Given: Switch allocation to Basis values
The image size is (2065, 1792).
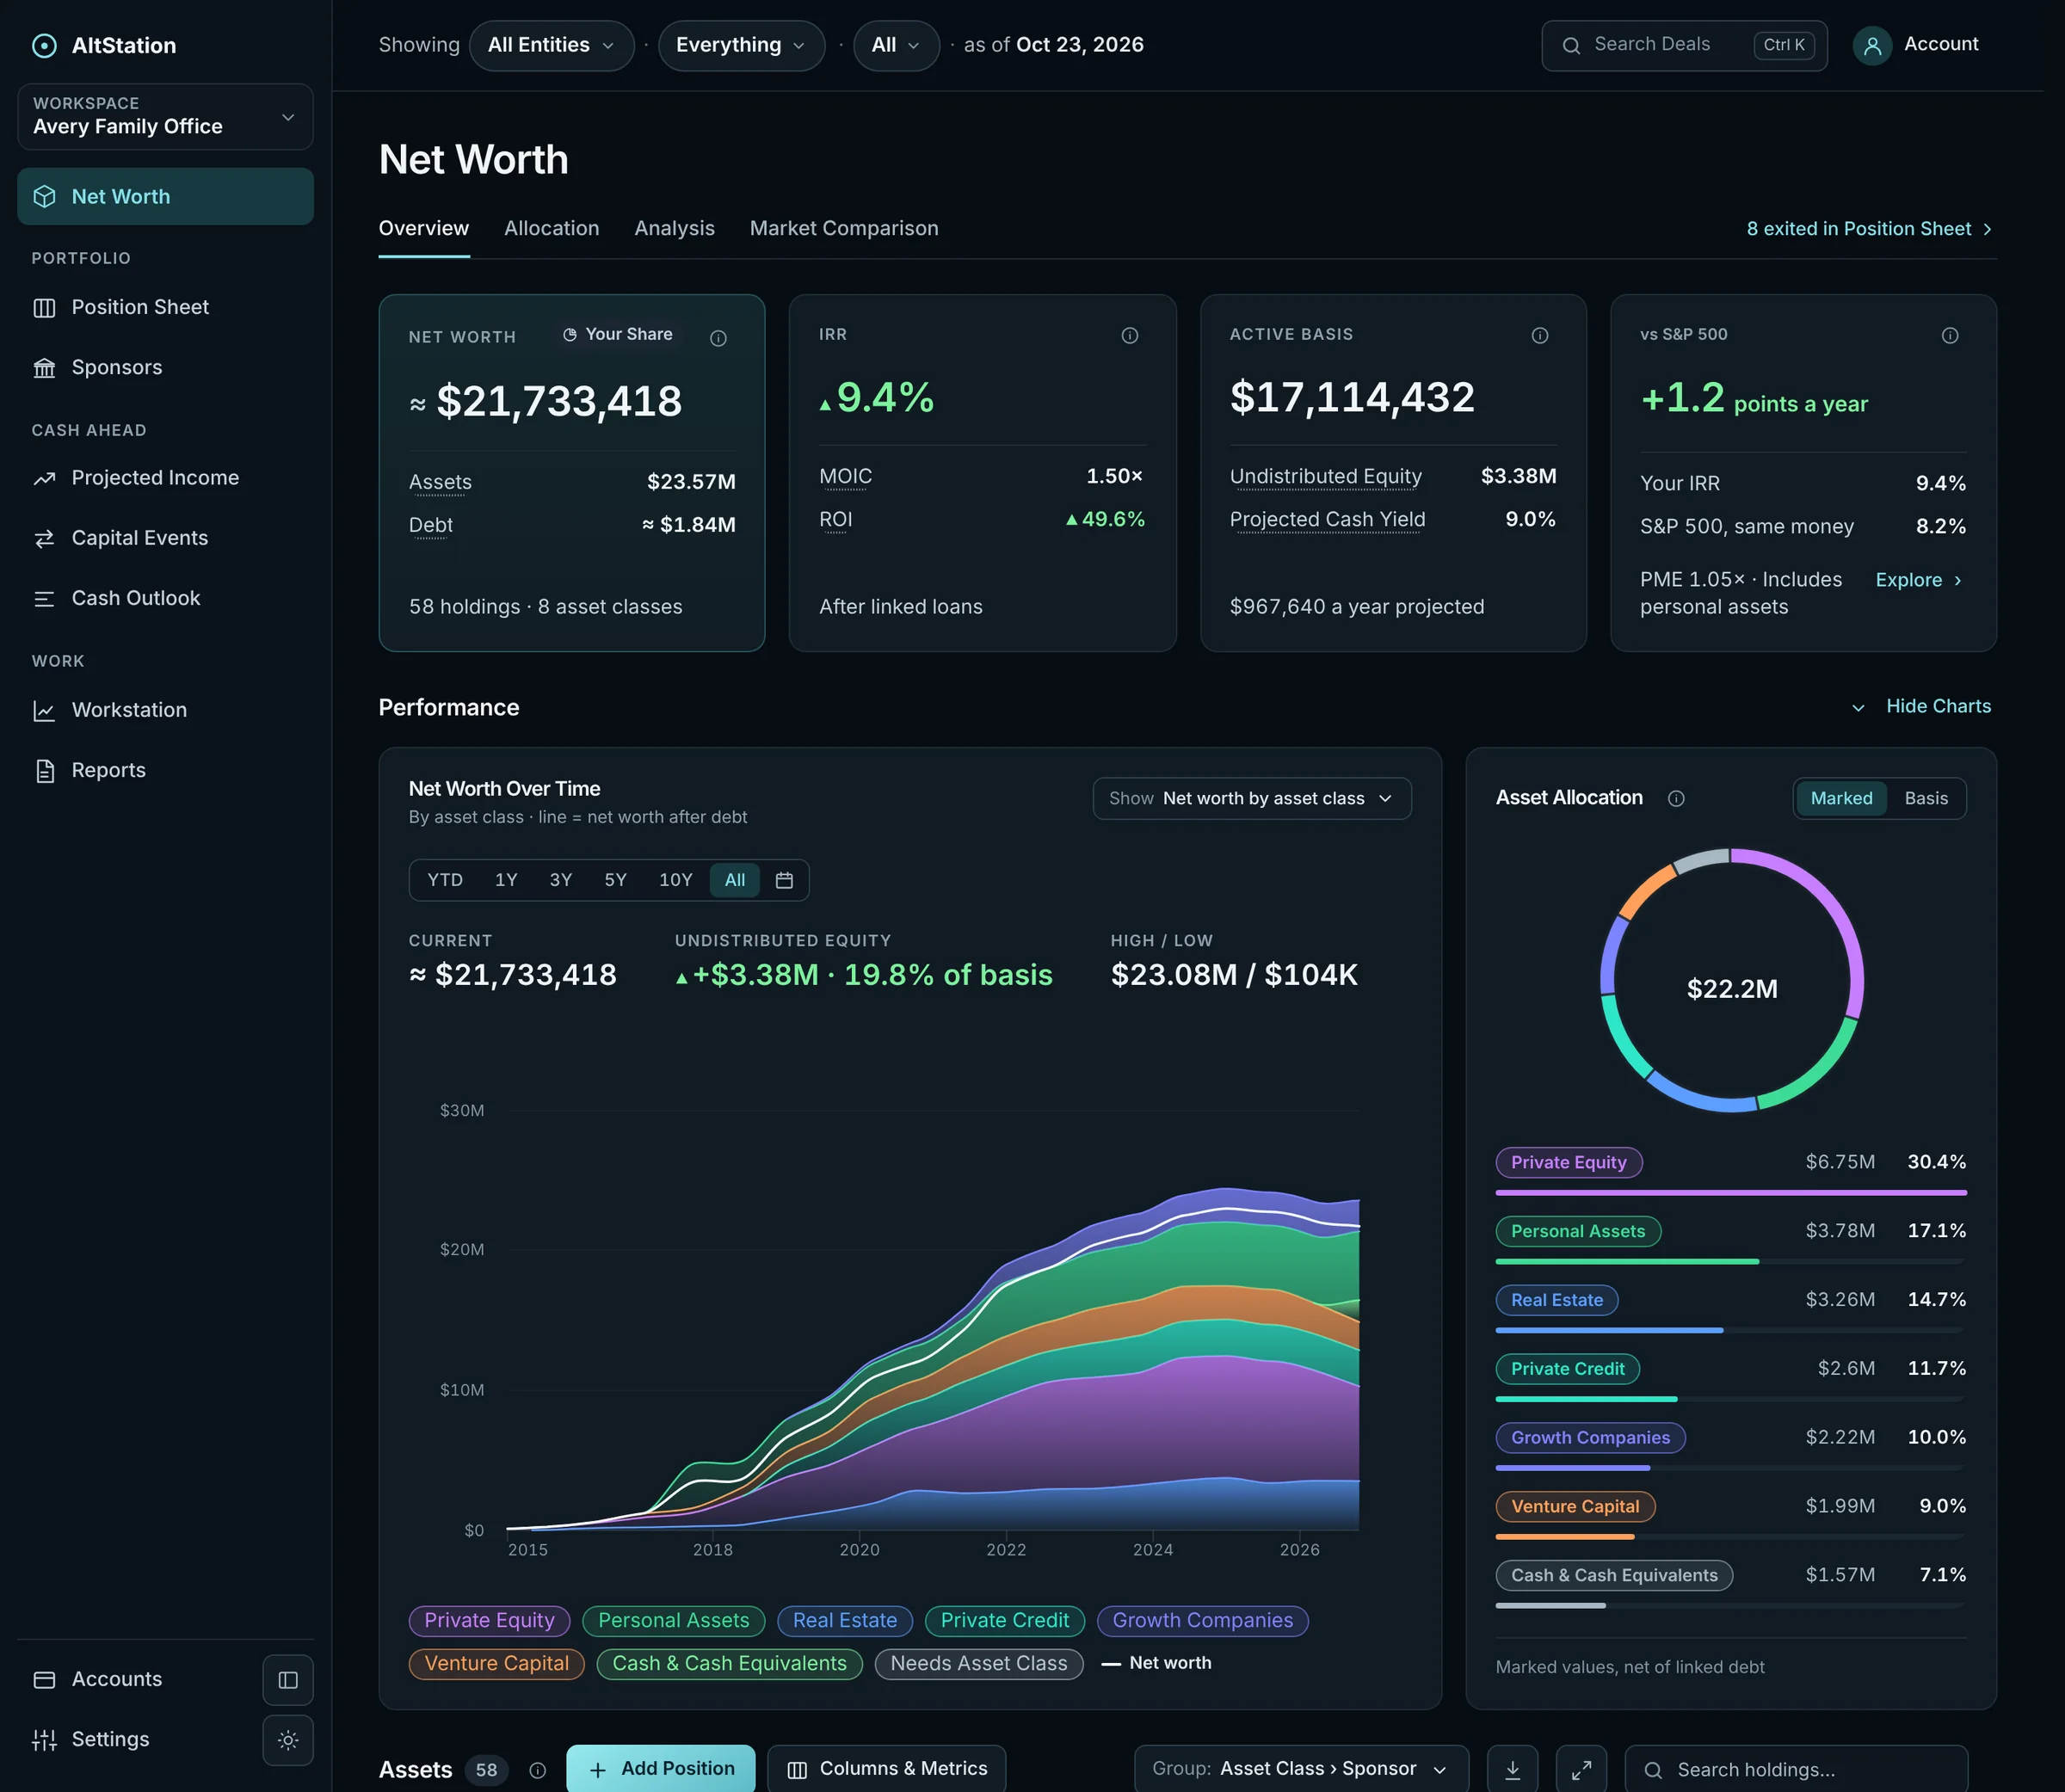Looking at the screenshot, I should [1925, 798].
